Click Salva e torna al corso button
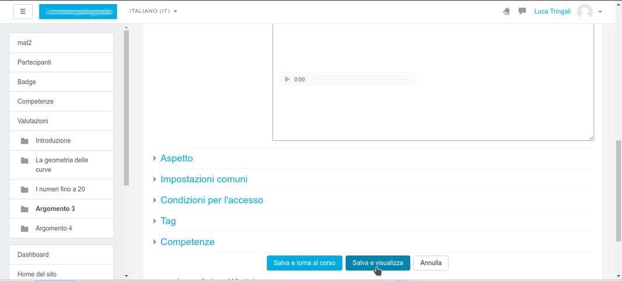This screenshot has width=622, height=281. [304, 263]
